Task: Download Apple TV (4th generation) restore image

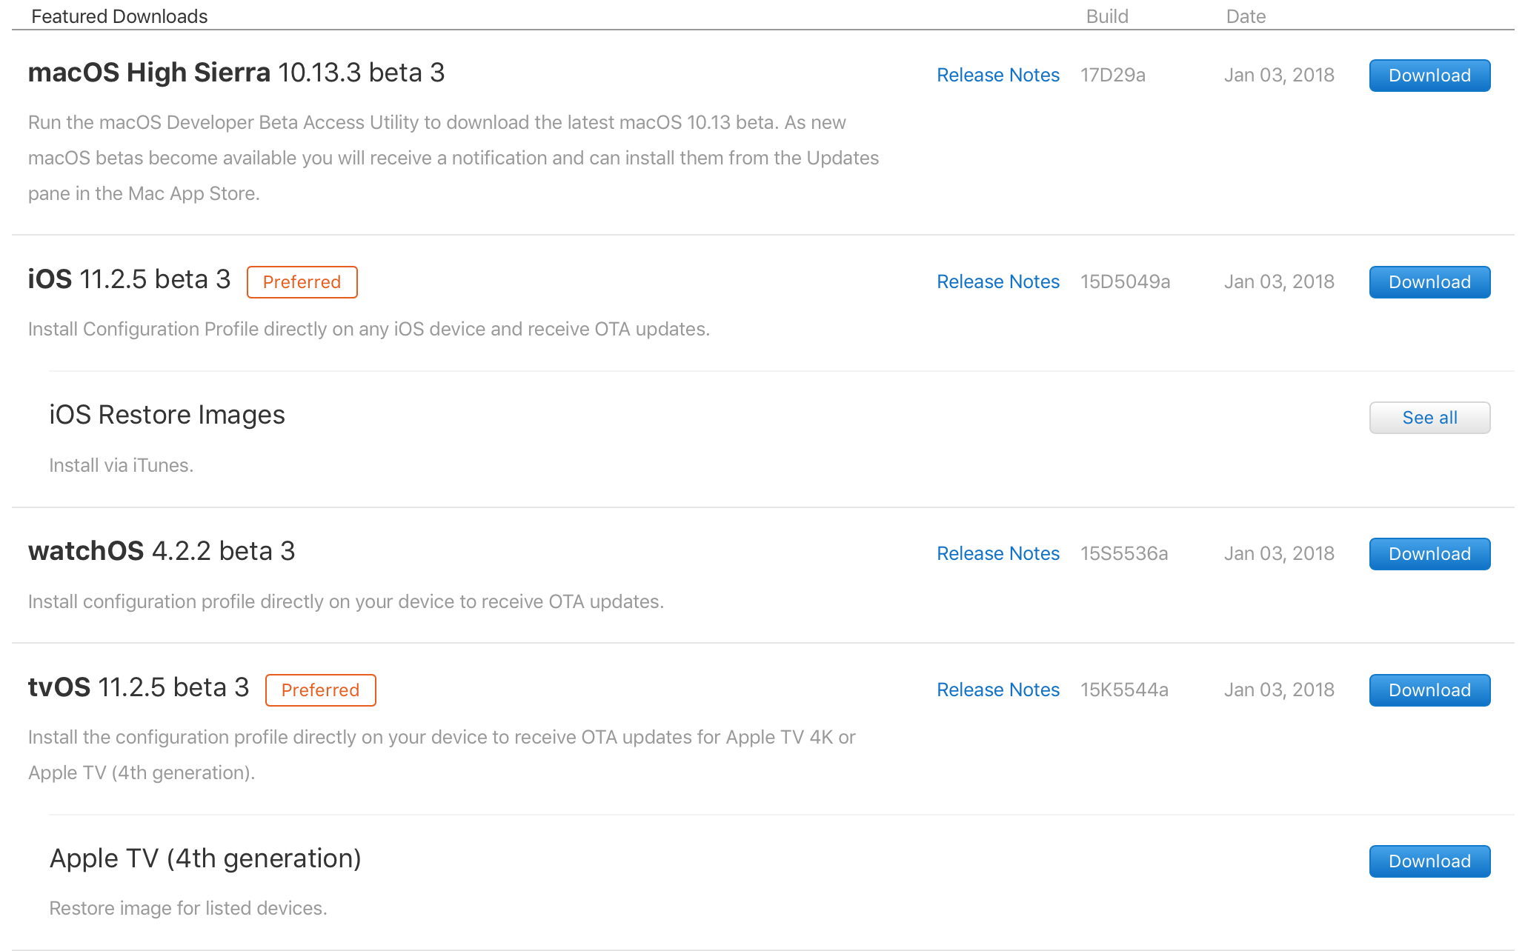Action: 1429,861
